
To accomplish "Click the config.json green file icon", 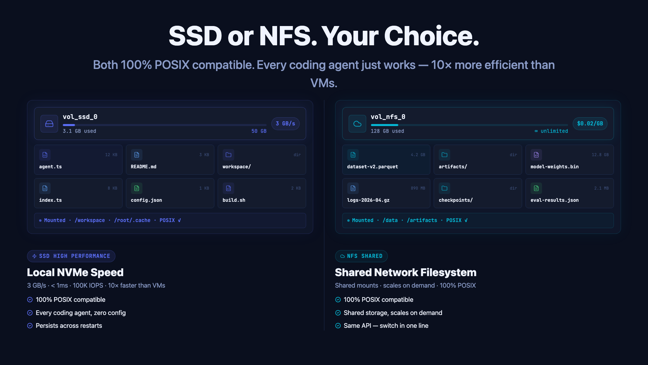I will [x=137, y=188].
